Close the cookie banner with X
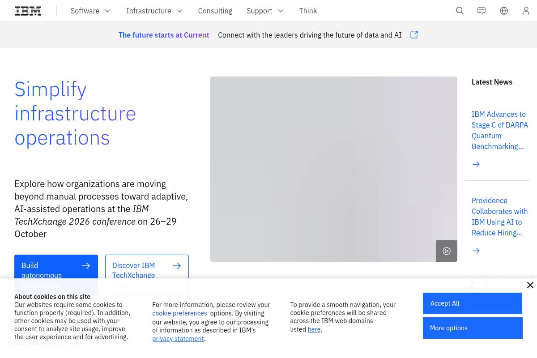Viewport: 537px width, 358px height. click(x=530, y=285)
